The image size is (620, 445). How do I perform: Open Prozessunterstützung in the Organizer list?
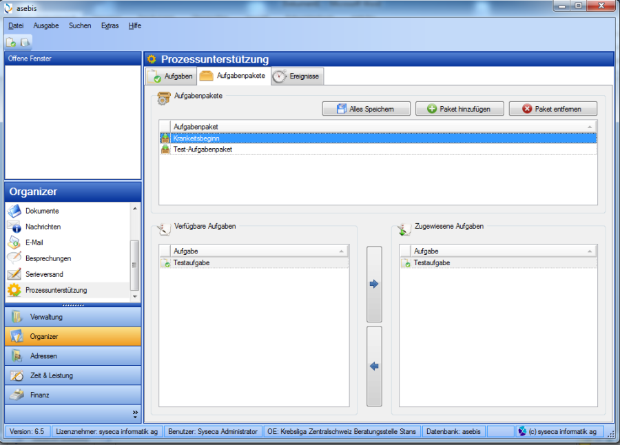tap(68, 290)
